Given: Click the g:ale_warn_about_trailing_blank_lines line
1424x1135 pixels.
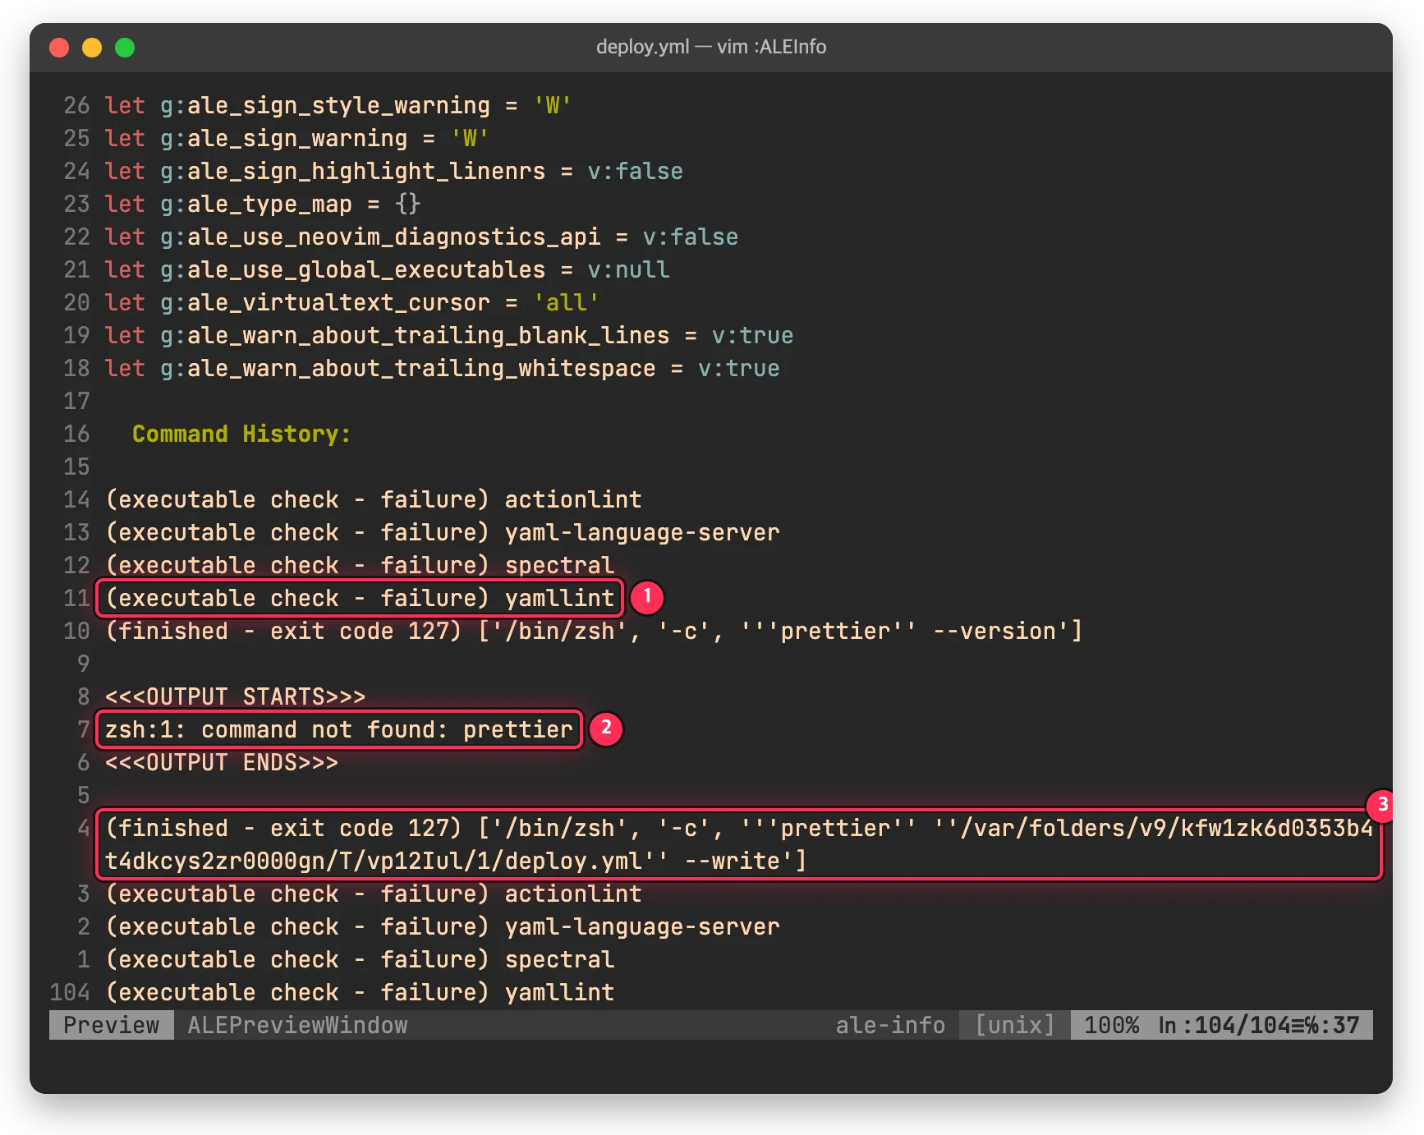Looking at the screenshot, I should (448, 335).
